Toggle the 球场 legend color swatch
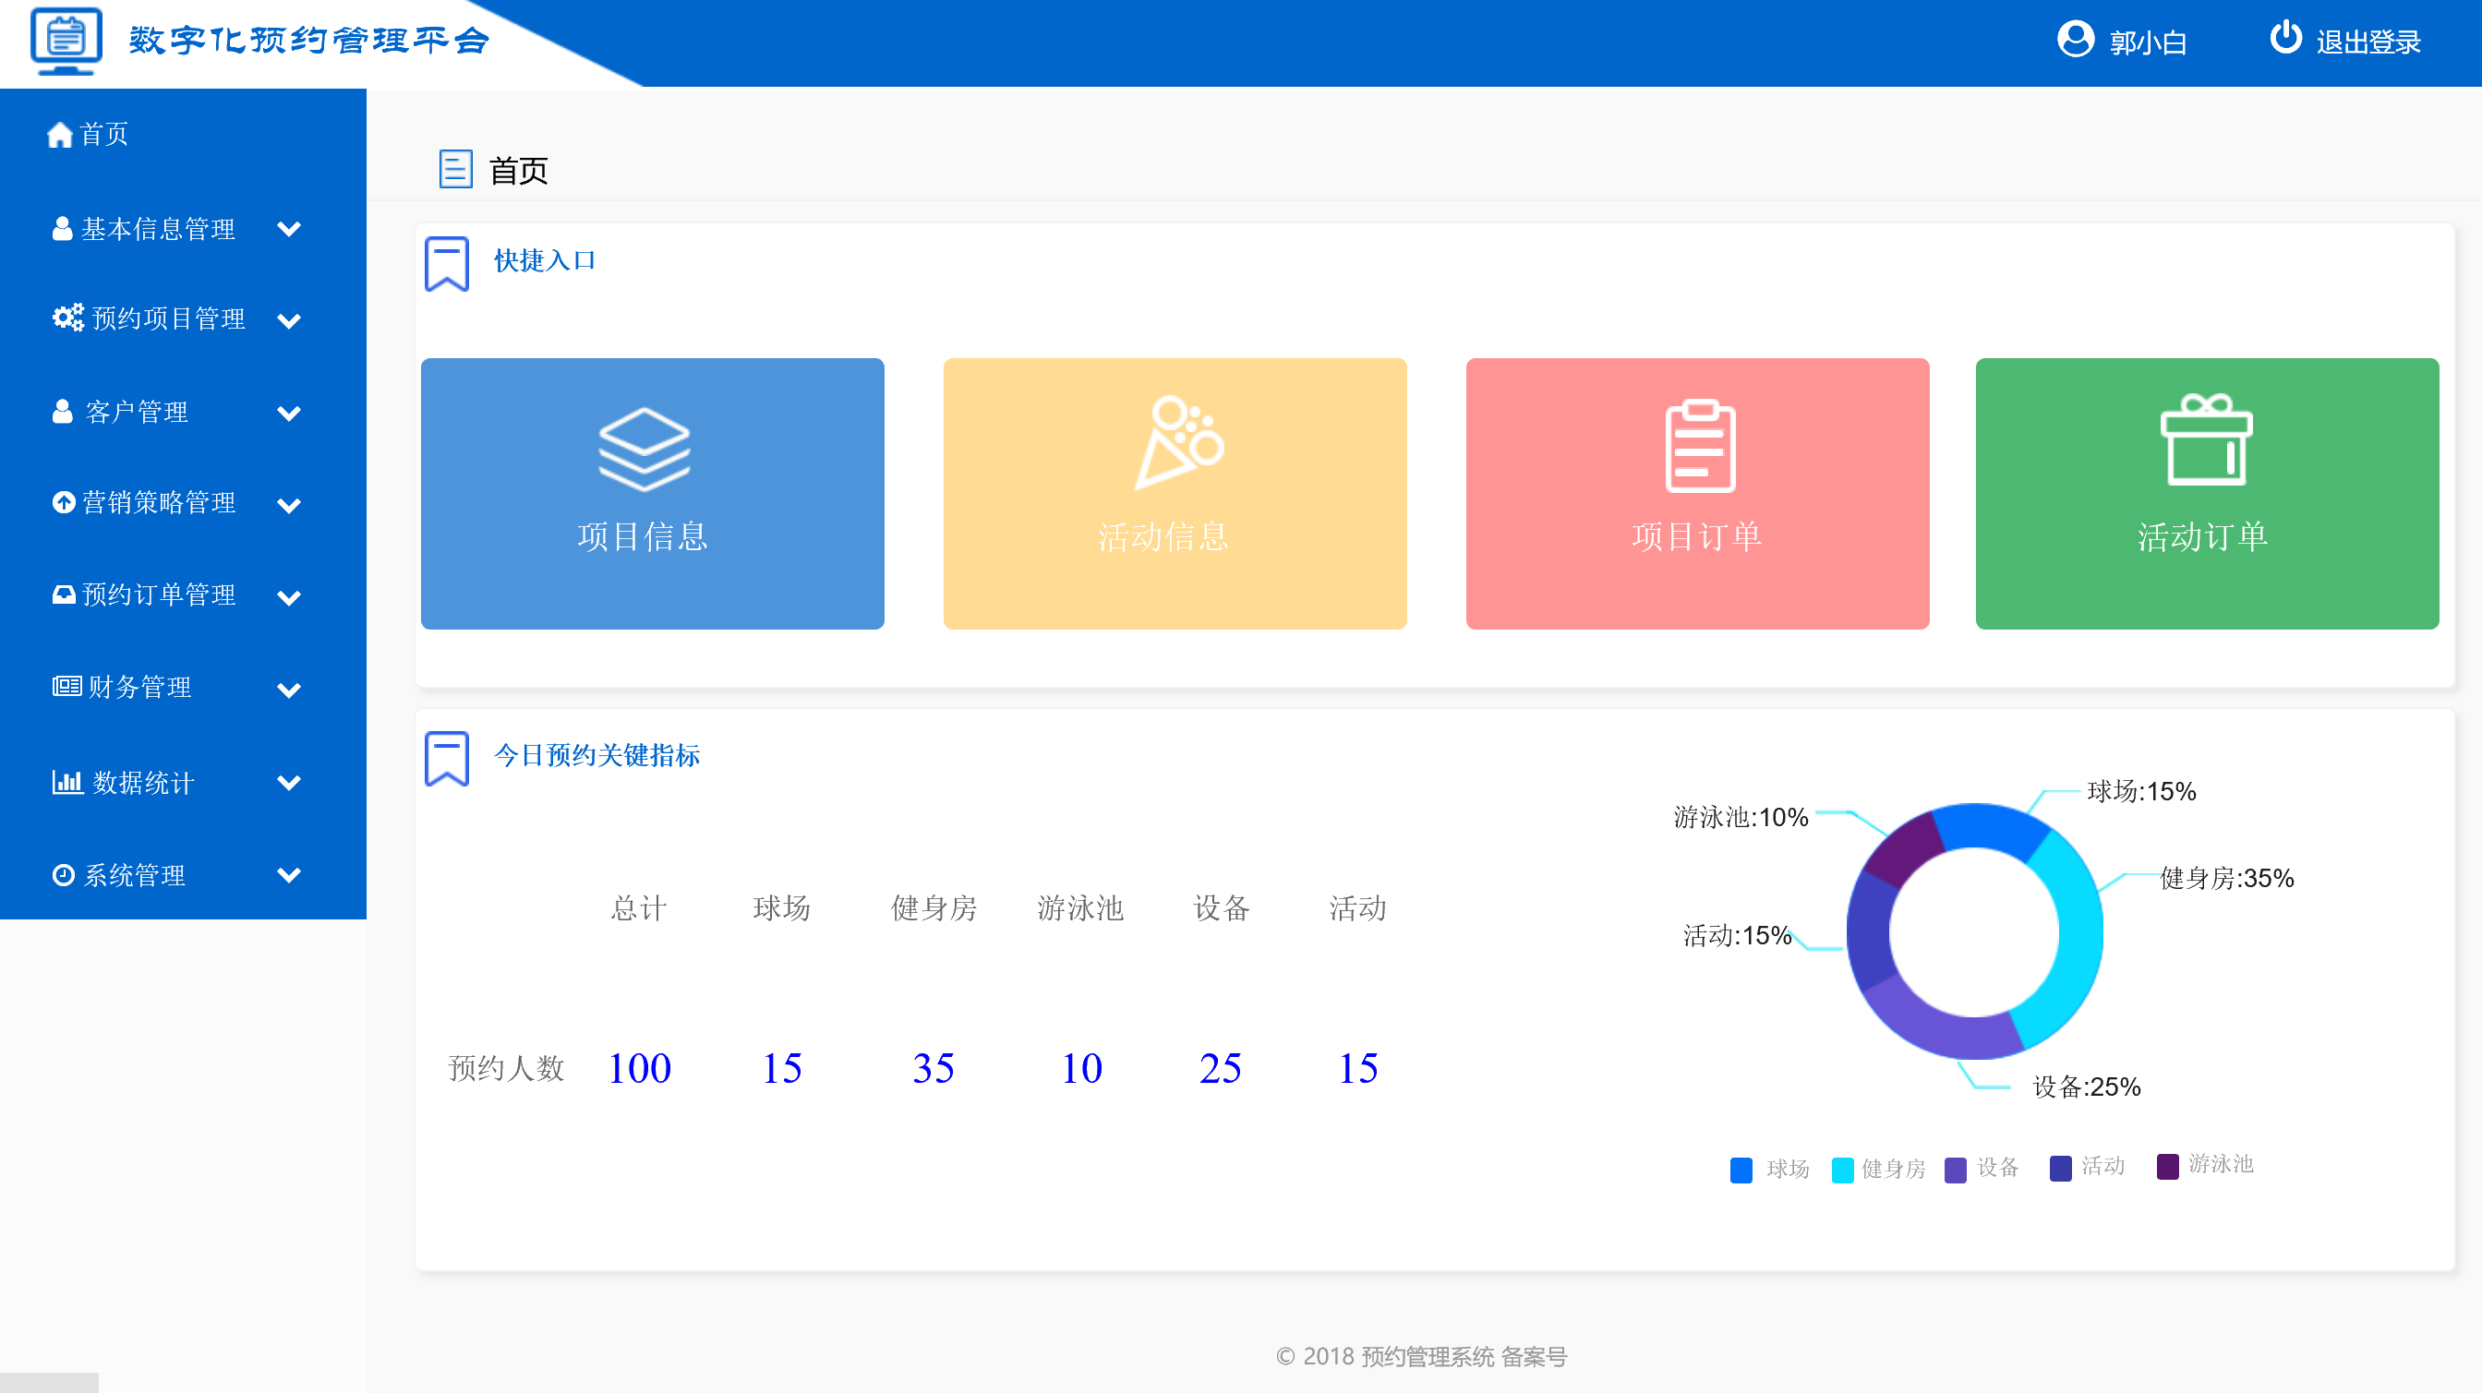Screen dimensions: 2482x1393 pos(1741,1169)
